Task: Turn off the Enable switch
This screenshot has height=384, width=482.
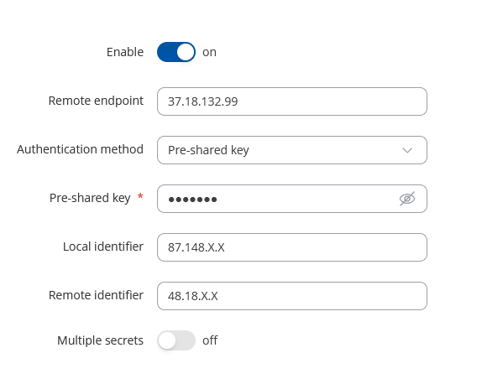Action: tap(176, 52)
